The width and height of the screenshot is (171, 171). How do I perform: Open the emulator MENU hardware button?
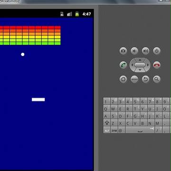[x=134, y=79]
